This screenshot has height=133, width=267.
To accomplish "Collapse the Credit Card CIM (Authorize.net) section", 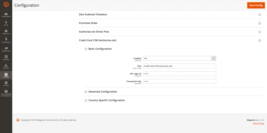I will click(259, 40).
